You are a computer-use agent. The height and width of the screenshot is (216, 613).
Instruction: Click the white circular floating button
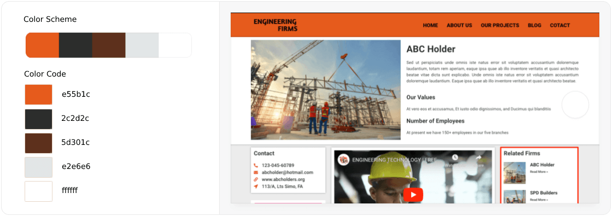(x=575, y=104)
